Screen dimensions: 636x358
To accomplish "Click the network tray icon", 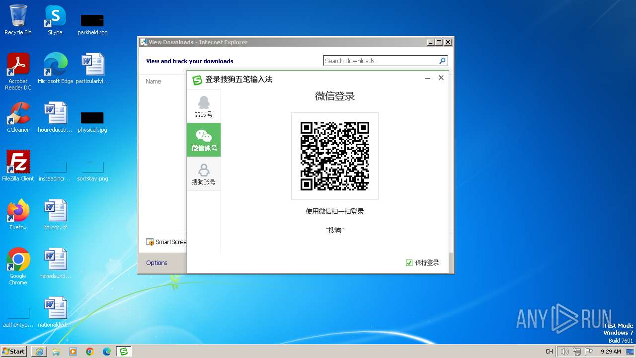I will pos(577,352).
